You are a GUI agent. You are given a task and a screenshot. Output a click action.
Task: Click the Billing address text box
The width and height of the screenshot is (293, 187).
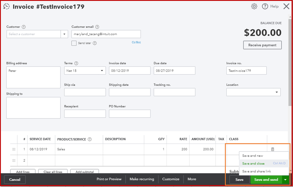[33, 77]
